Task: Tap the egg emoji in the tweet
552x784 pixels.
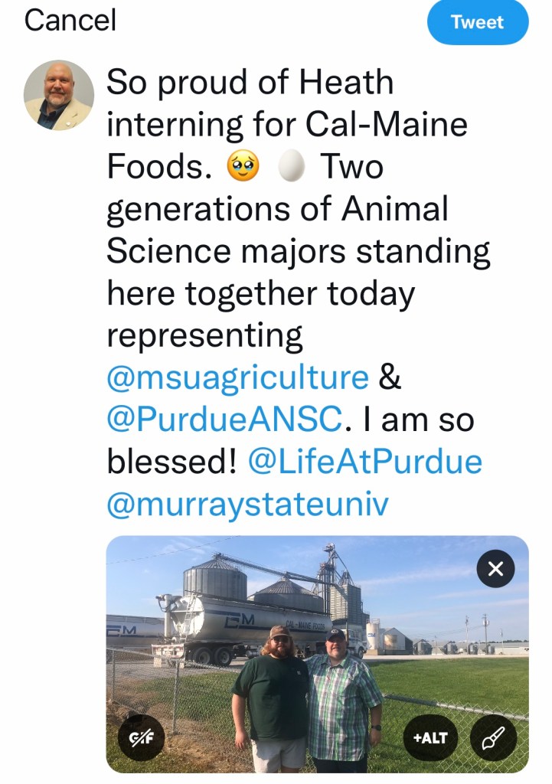Action: pyautogui.click(x=292, y=165)
